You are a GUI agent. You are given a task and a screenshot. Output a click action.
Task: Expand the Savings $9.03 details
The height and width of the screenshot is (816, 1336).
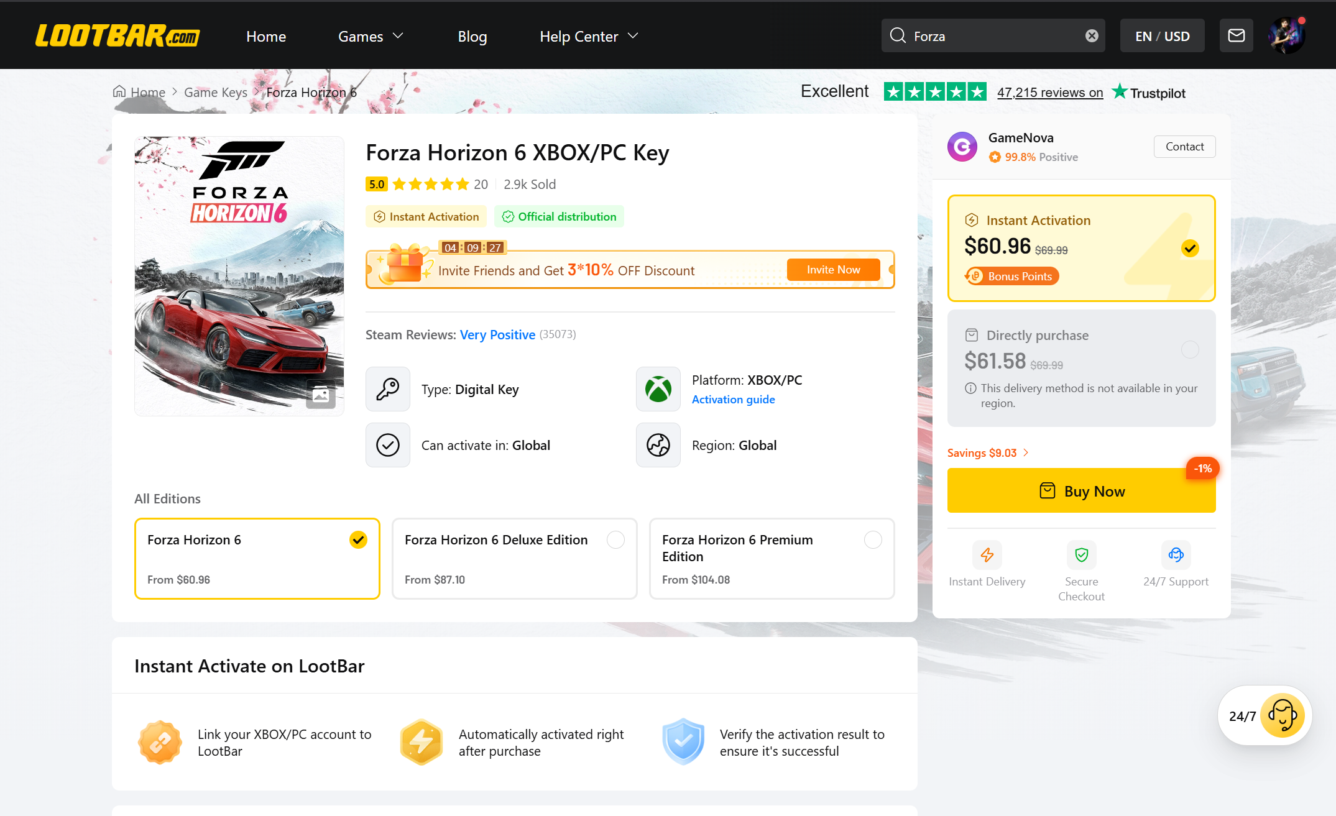pyautogui.click(x=988, y=452)
